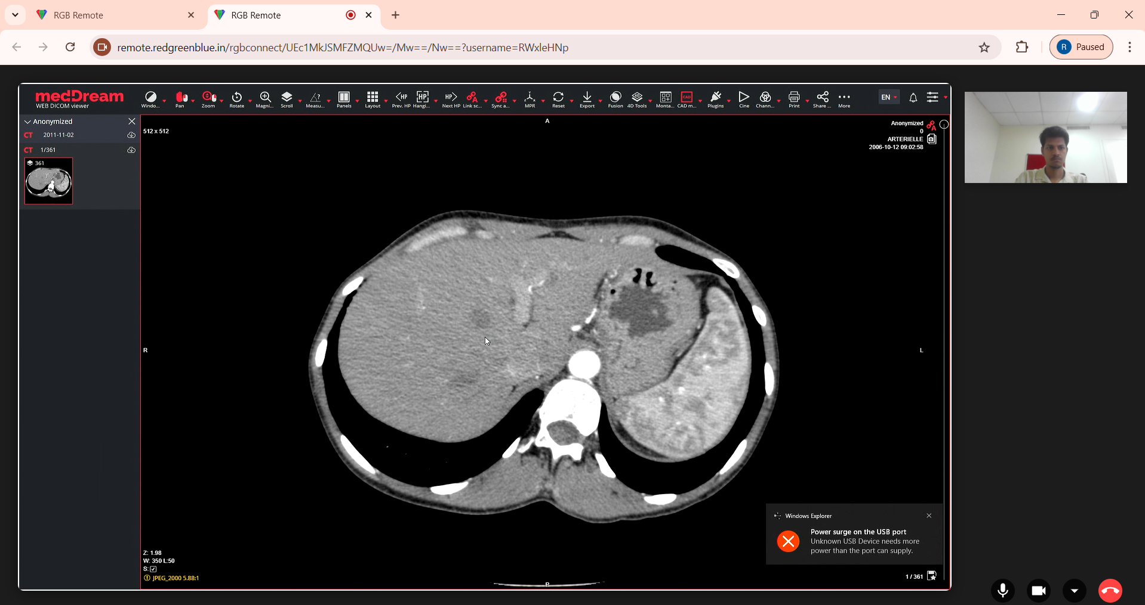Image resolution: width=1145 pixels, height=605 pixels.
Task: Collapse the Anonymized patient panel
Action: (x=27, y=122)
